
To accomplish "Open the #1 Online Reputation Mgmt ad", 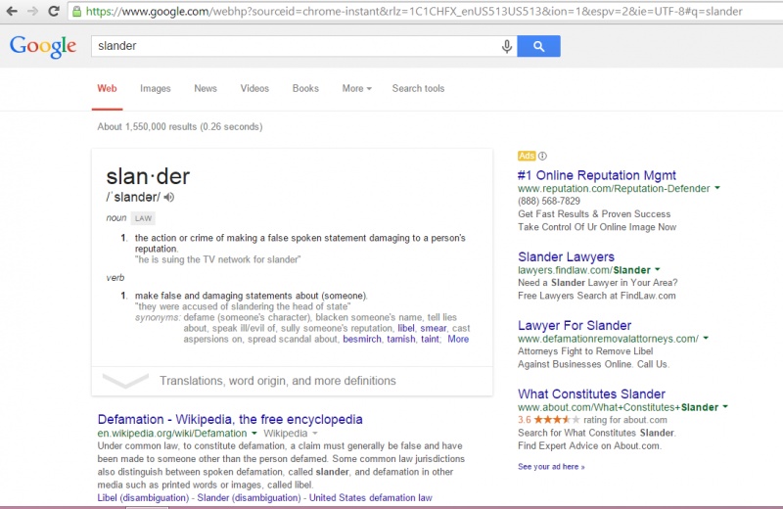I will [x=597, y=175].
